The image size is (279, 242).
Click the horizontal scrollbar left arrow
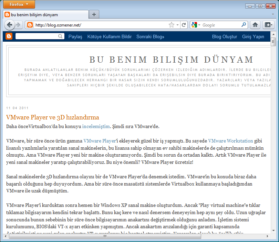(6, 236)
